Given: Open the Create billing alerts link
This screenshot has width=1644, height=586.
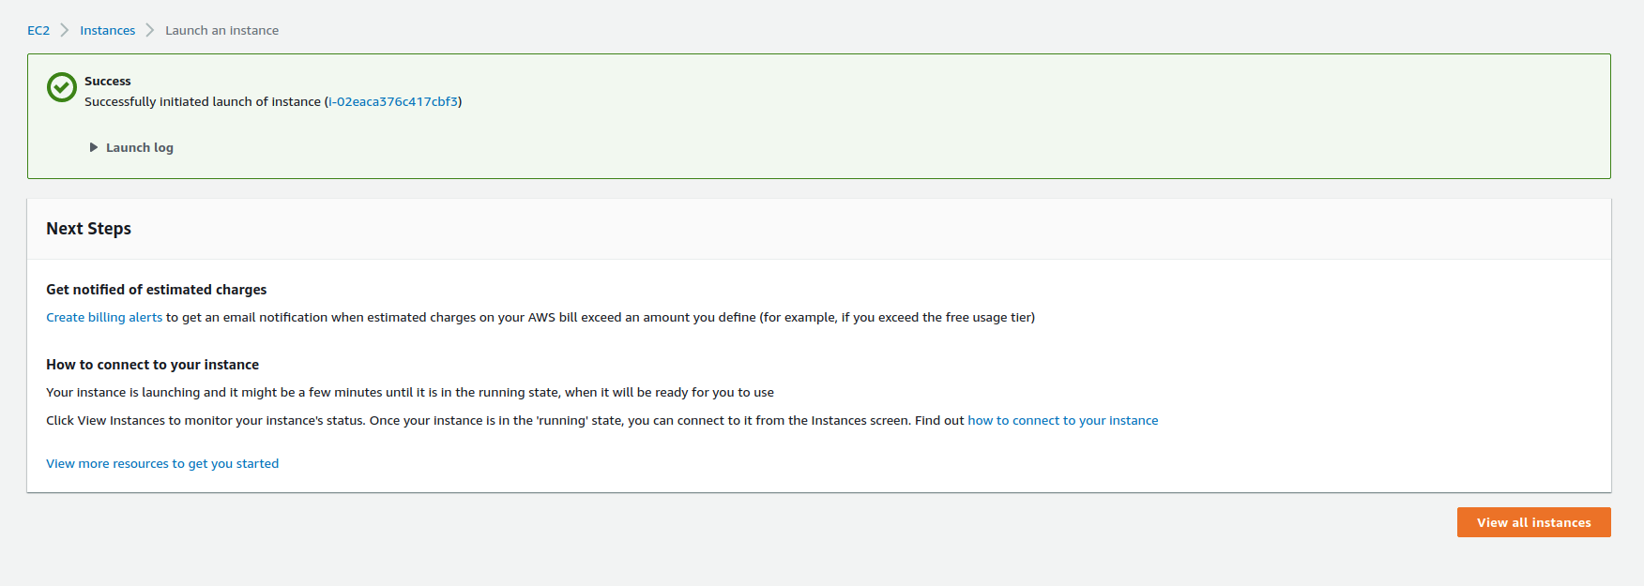Looking at the screenshot, I should coord(104,317).
